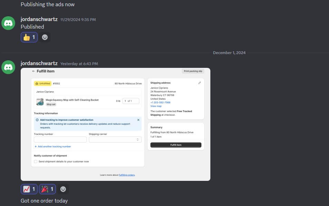Screen dimensions: 329x206
Task: Toggle the thumbs up reaction
Action: click(x=29, y=37)
